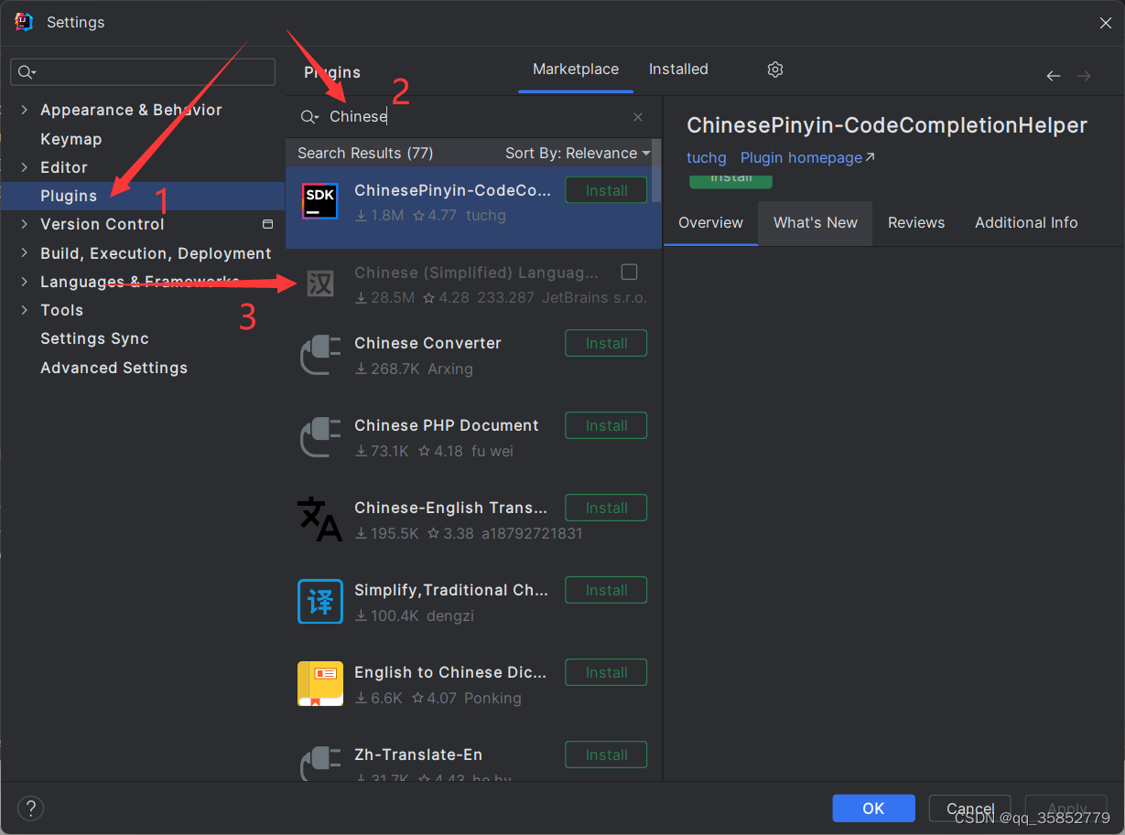Screen dimensions: 1125x835
Task: Click ChinesePinyin-CodeCompletionHelper SDK icon
Action: point(320,201)
